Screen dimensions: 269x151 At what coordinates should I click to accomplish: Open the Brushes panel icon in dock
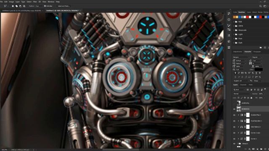coord(229,25)
